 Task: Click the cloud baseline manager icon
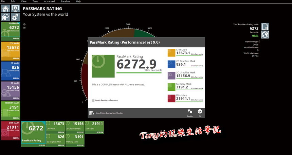click(5, 17)
